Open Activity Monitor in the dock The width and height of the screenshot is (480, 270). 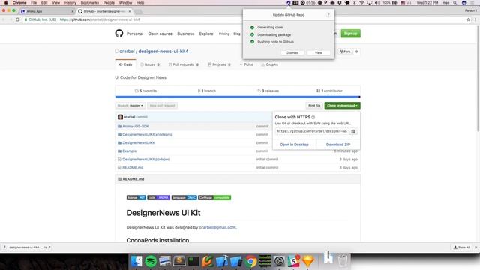[265, 261]
